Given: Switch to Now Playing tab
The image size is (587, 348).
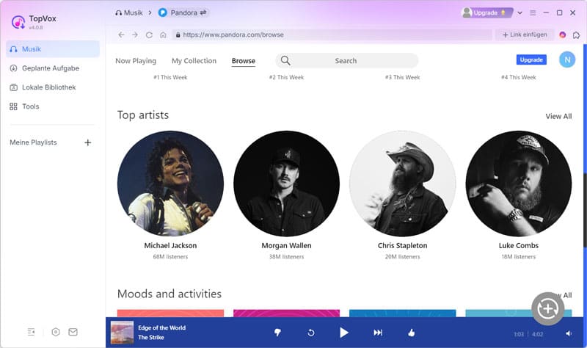Looking at the screenshot, I should pyautogui.click(x=136, y=61).
